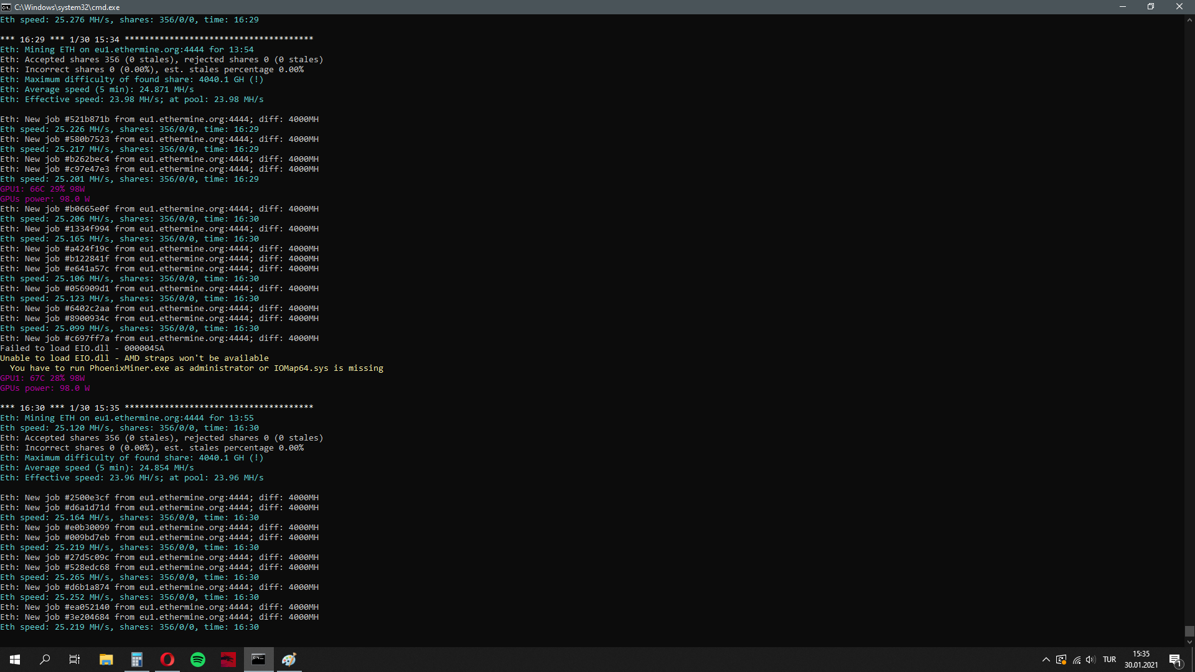Click the tray icon next to the chevron
Screen dimensions: 1195x672
[1061, 660]
